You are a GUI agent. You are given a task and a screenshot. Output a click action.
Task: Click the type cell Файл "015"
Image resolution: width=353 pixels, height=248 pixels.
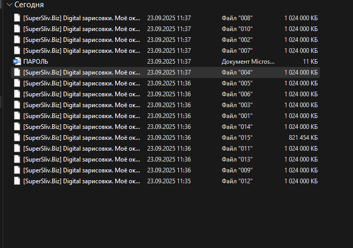[237, 138]
